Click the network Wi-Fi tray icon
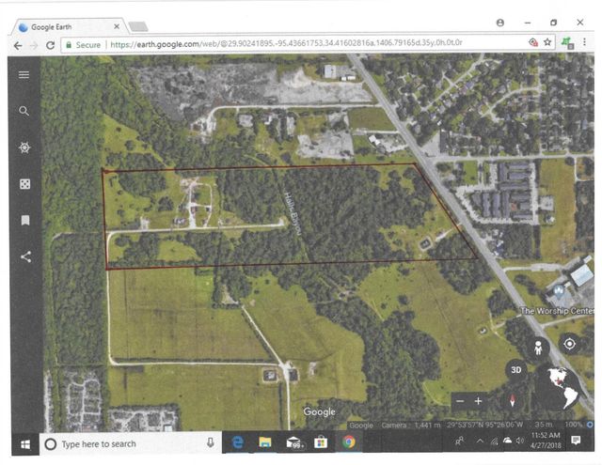602x465 pixels. pos(494,442)
